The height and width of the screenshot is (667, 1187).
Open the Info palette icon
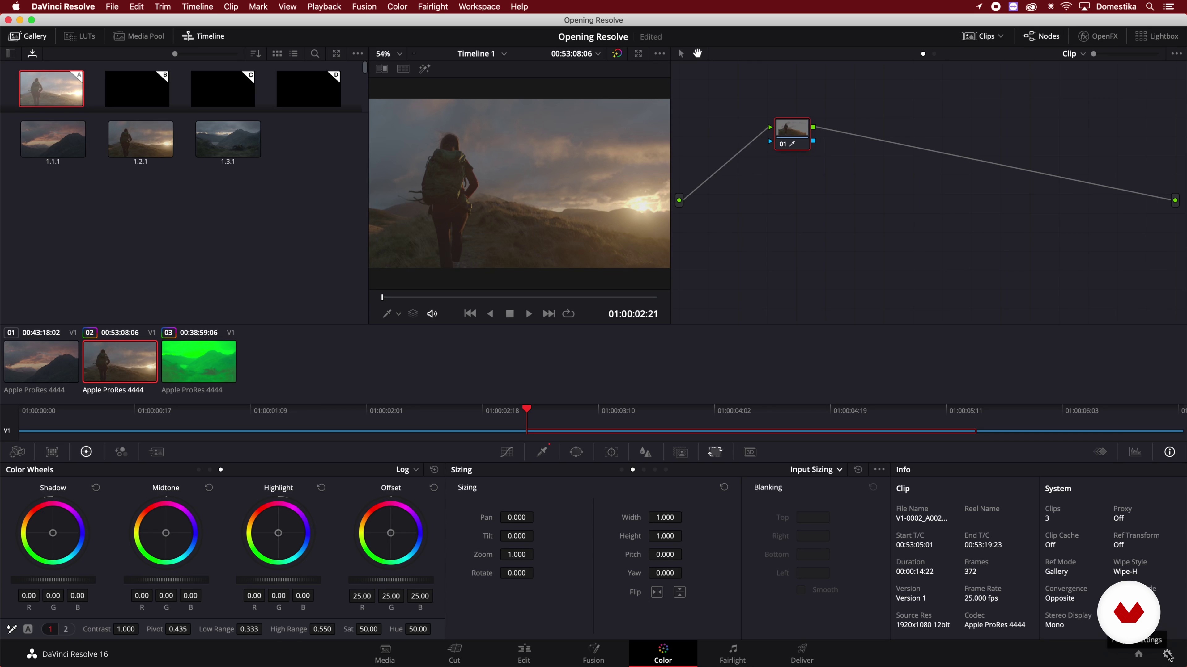[1170, 452]
